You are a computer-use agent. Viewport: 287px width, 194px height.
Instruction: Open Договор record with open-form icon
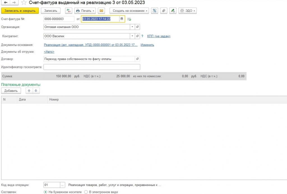click(x=137, y=59)
